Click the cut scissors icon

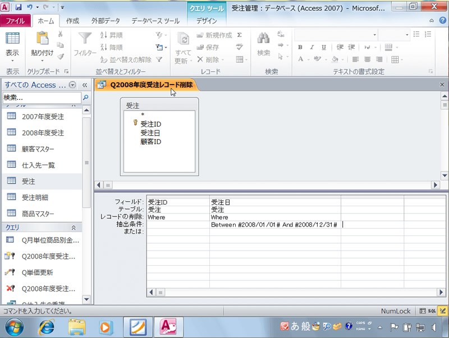coord(61,34)
